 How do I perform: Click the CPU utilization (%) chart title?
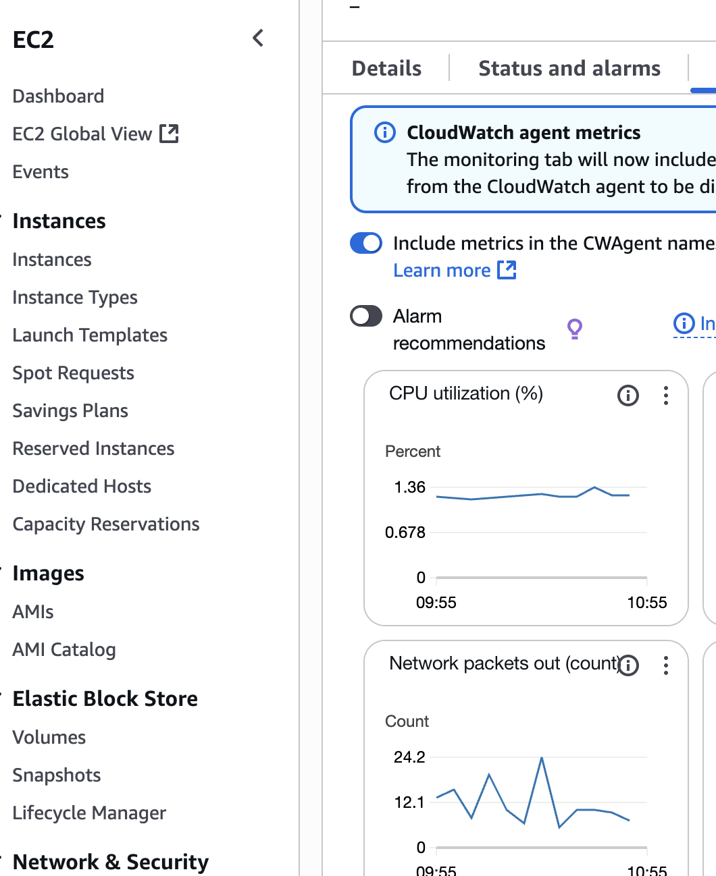(466, 393)
